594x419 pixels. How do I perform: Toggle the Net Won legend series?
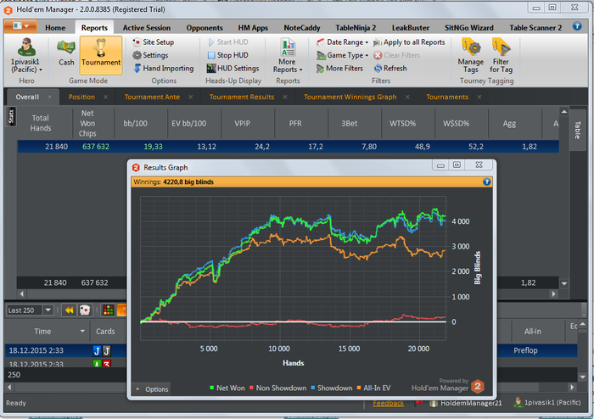click(227, 388)
